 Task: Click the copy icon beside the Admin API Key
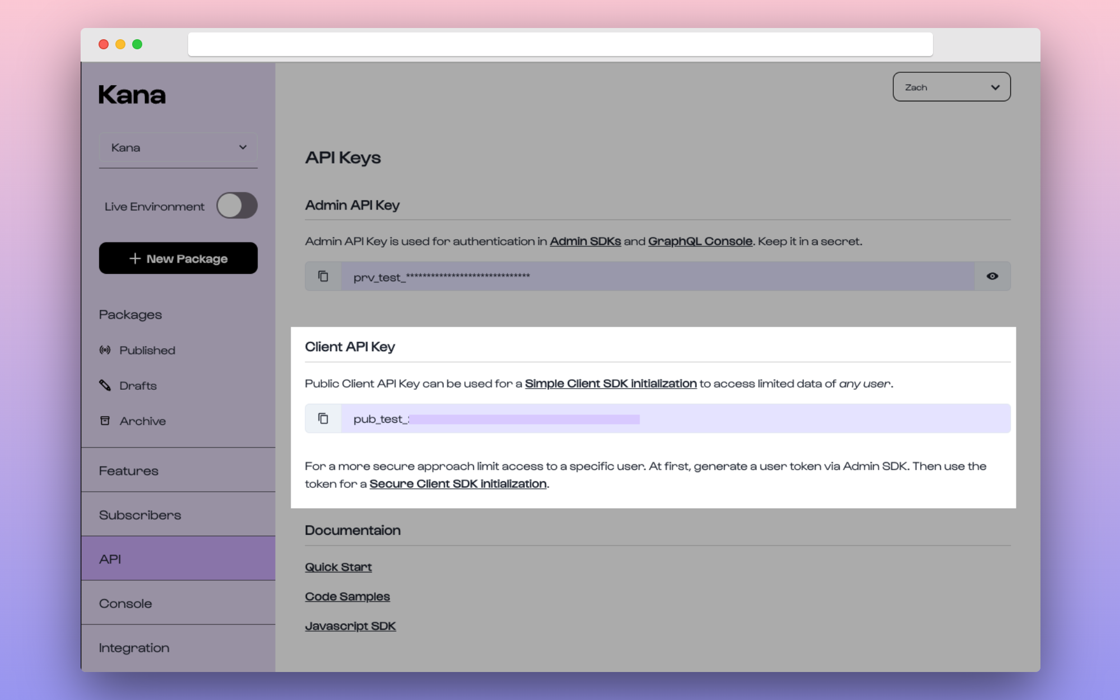click(323, 276)
